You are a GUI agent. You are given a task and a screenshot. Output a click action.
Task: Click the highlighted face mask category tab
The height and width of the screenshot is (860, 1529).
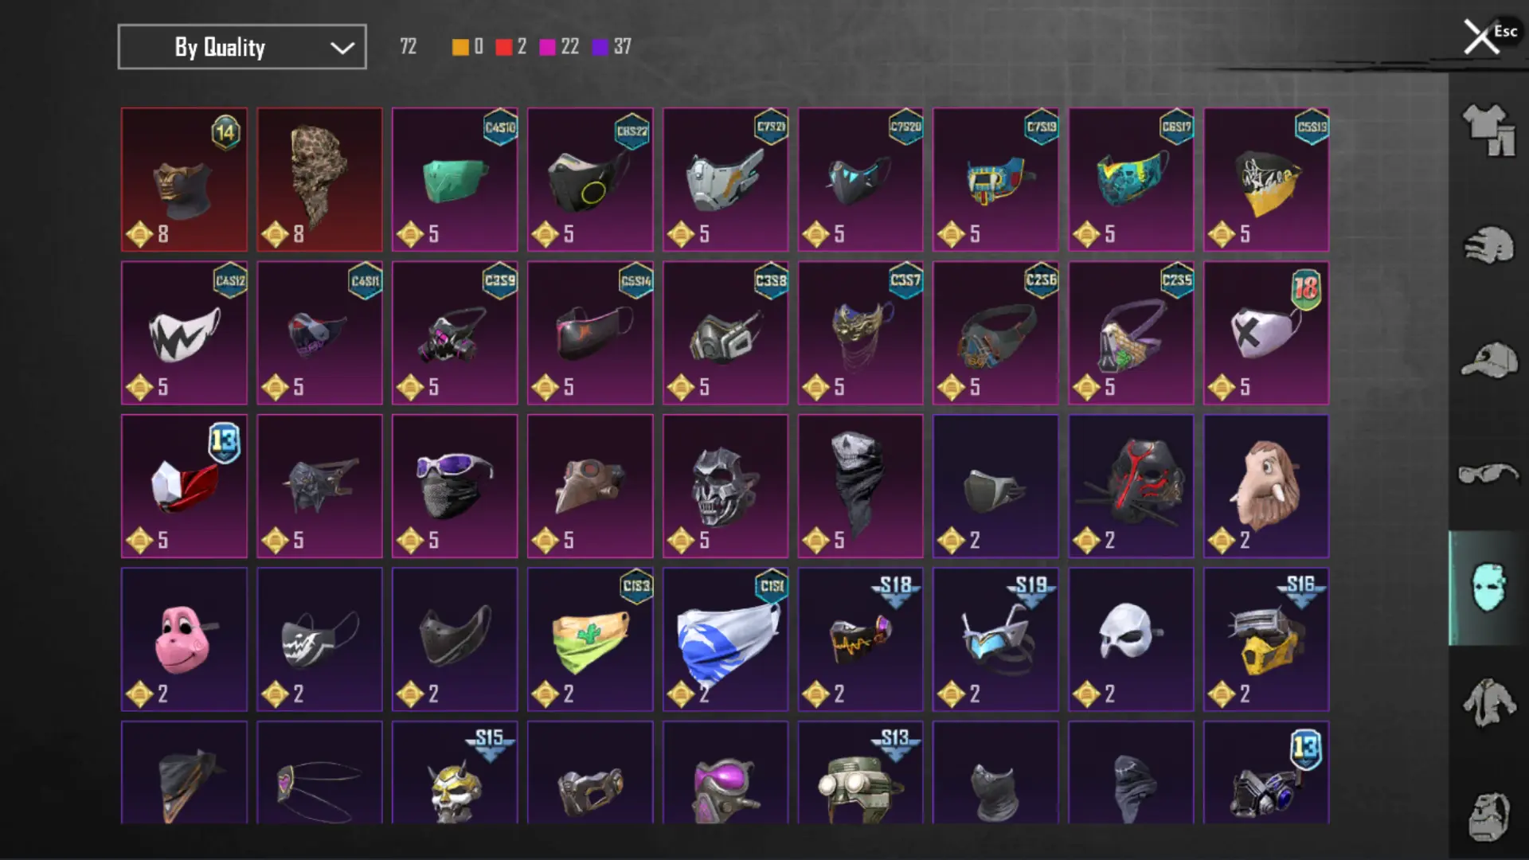click(x=1488, y=588)
